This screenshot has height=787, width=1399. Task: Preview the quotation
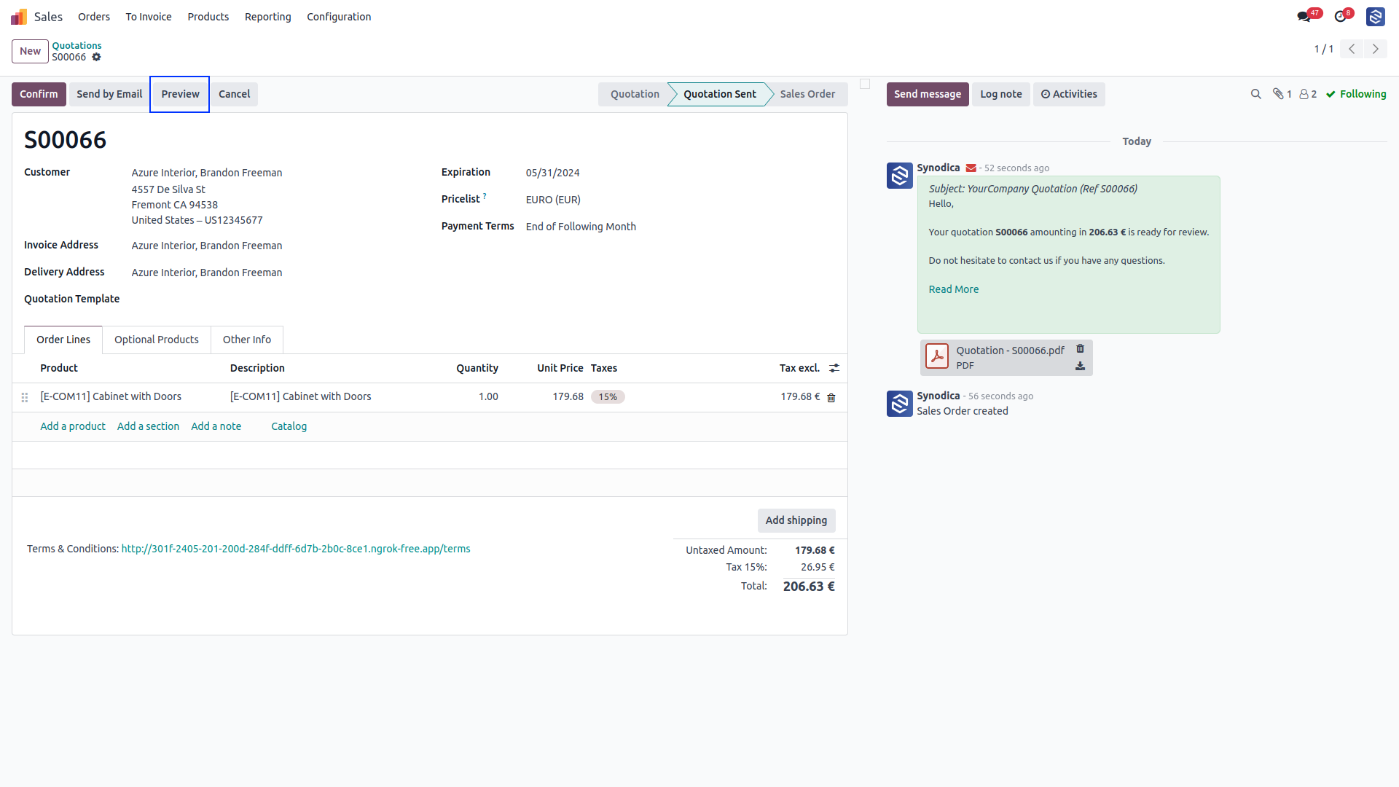(180, 94)
